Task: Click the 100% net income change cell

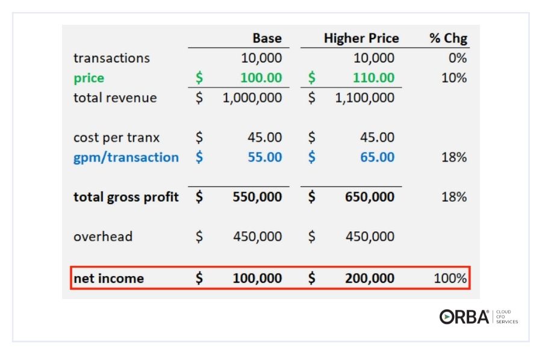Action: pyautogui.click(x=450, y=279)
